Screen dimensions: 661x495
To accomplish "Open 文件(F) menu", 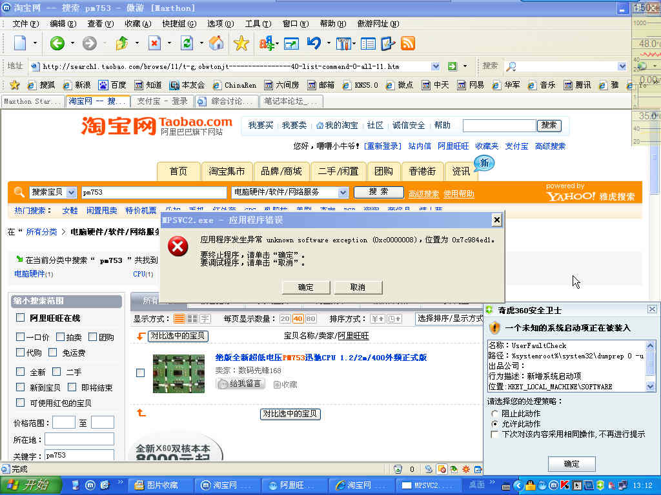I will [25, 24].
